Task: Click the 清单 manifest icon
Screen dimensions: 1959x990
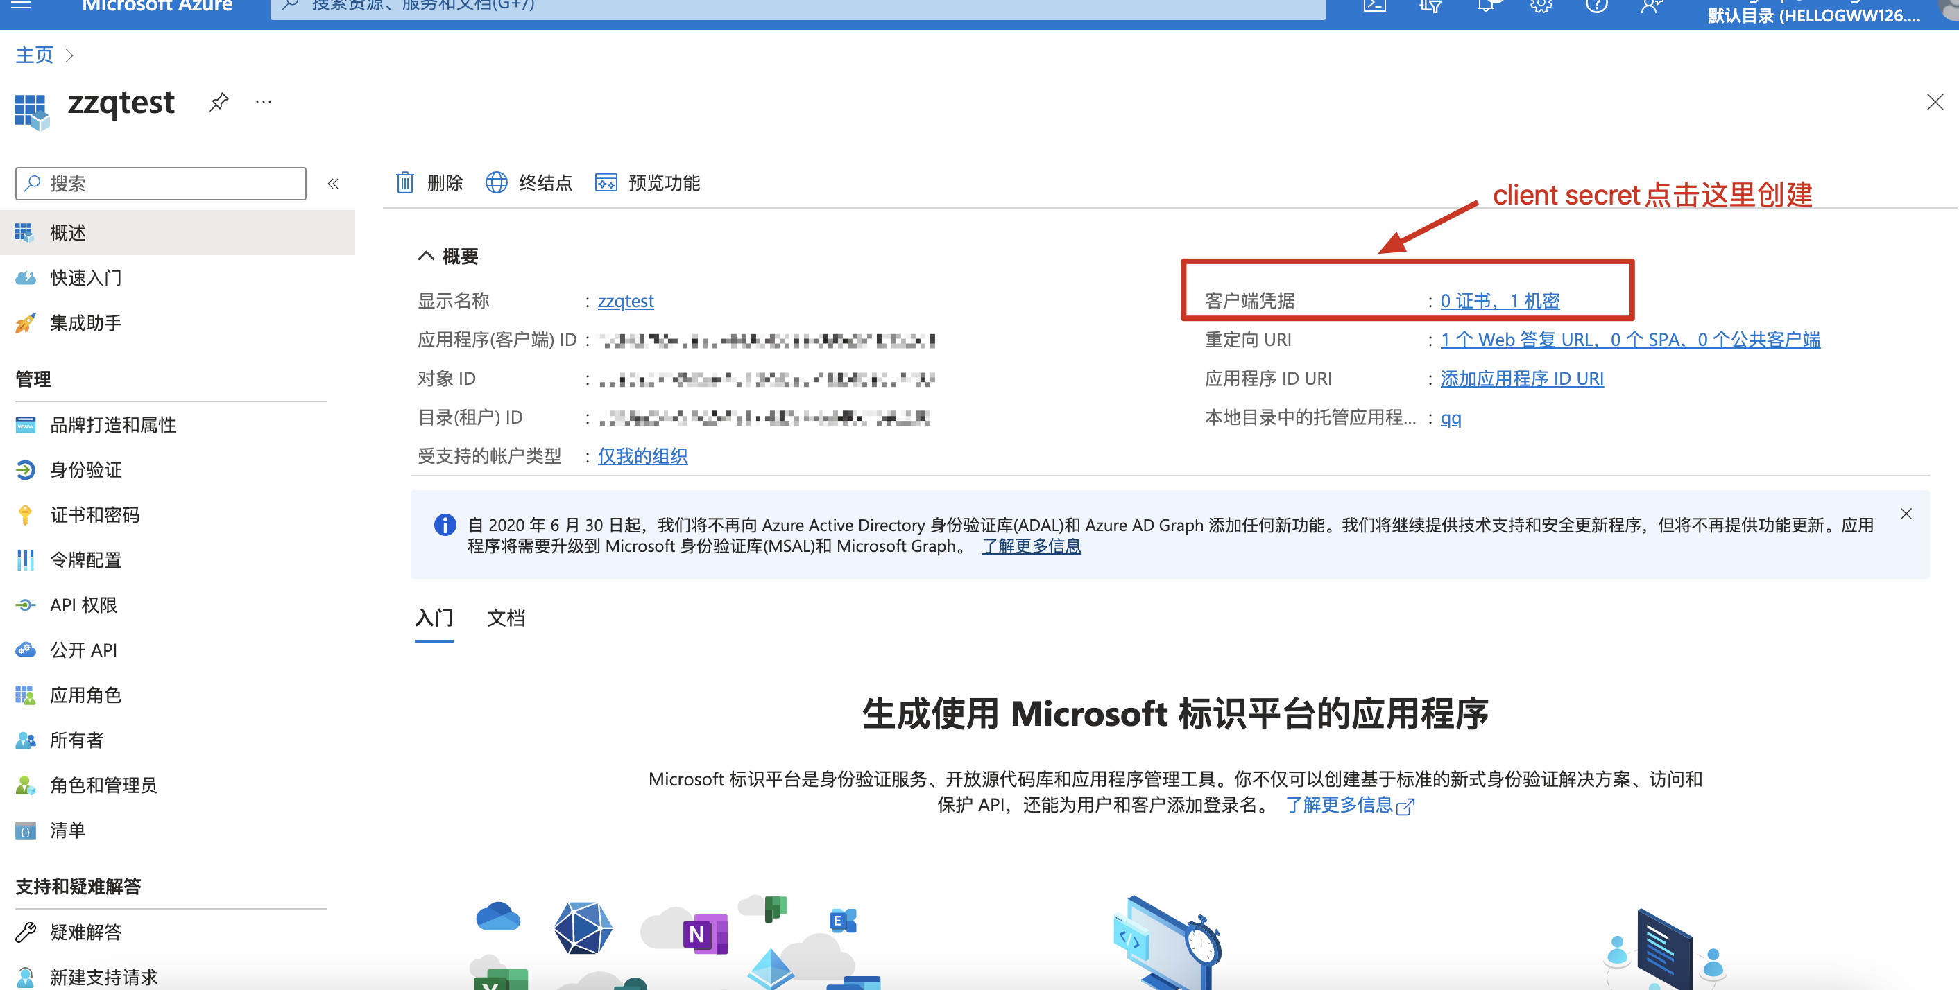Action: [x=25, y=830]
